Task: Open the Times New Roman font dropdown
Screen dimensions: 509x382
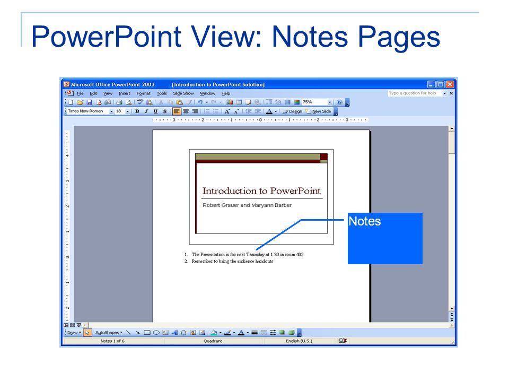Action: click(111, 111)
